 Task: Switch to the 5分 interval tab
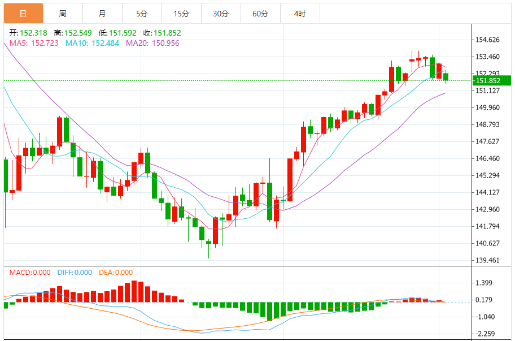142,14
